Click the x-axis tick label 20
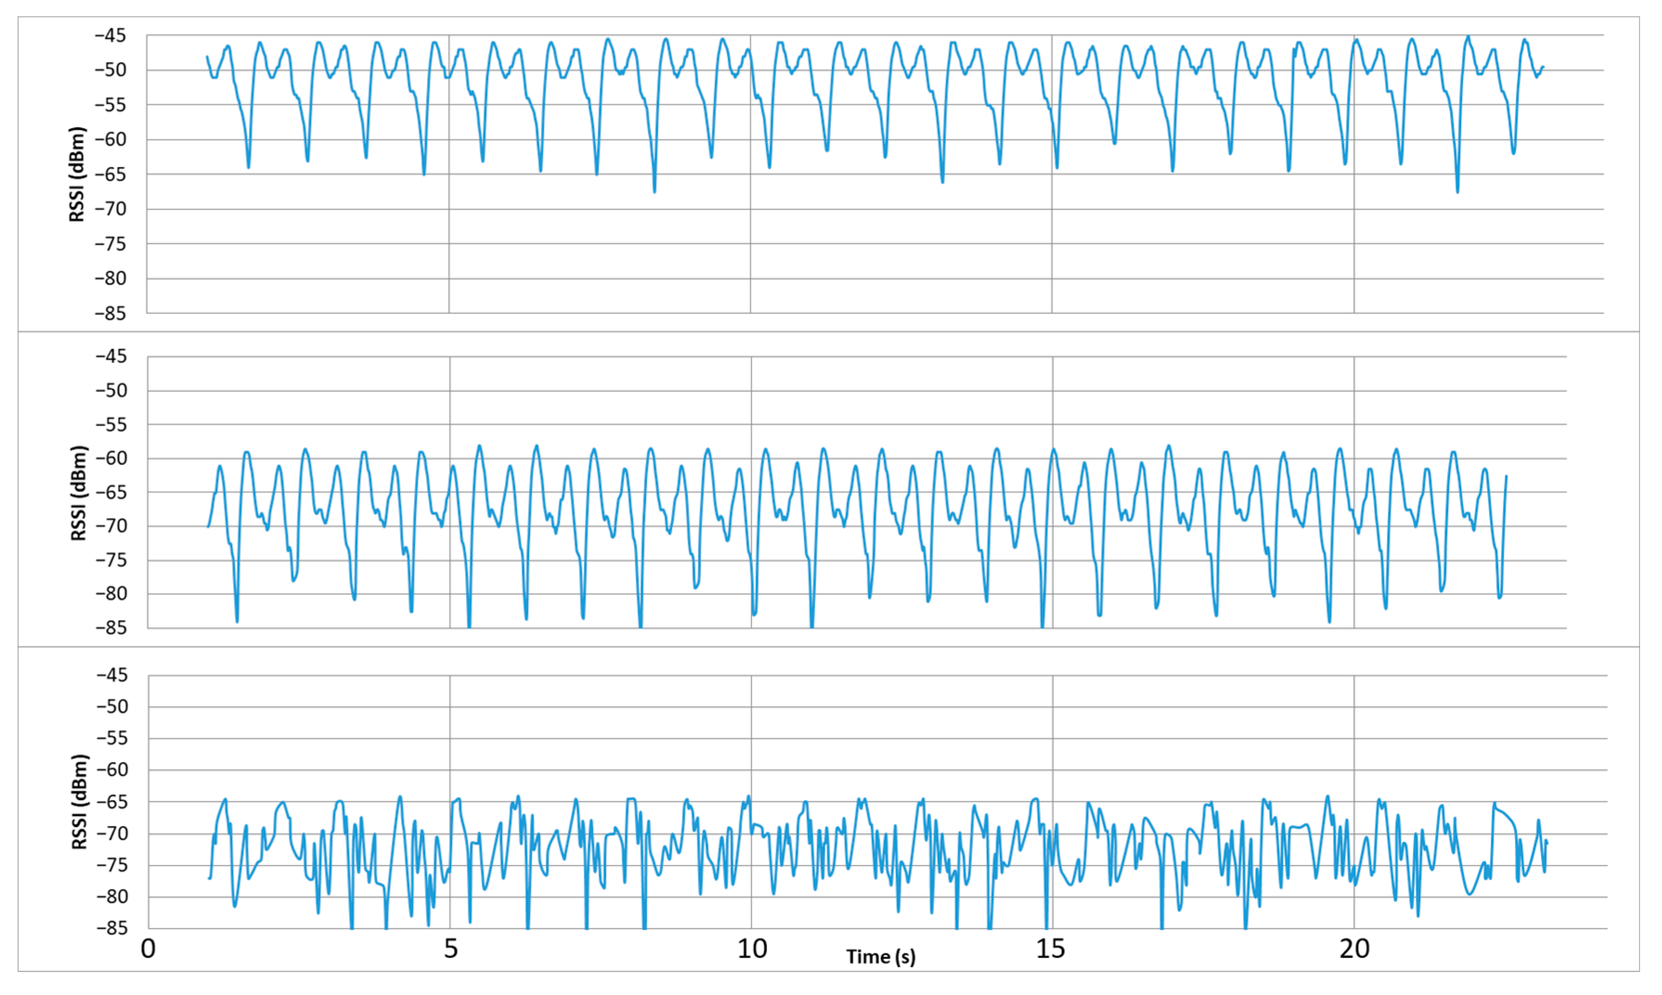The image size is (1662, 995). (x=1354, y=949)
